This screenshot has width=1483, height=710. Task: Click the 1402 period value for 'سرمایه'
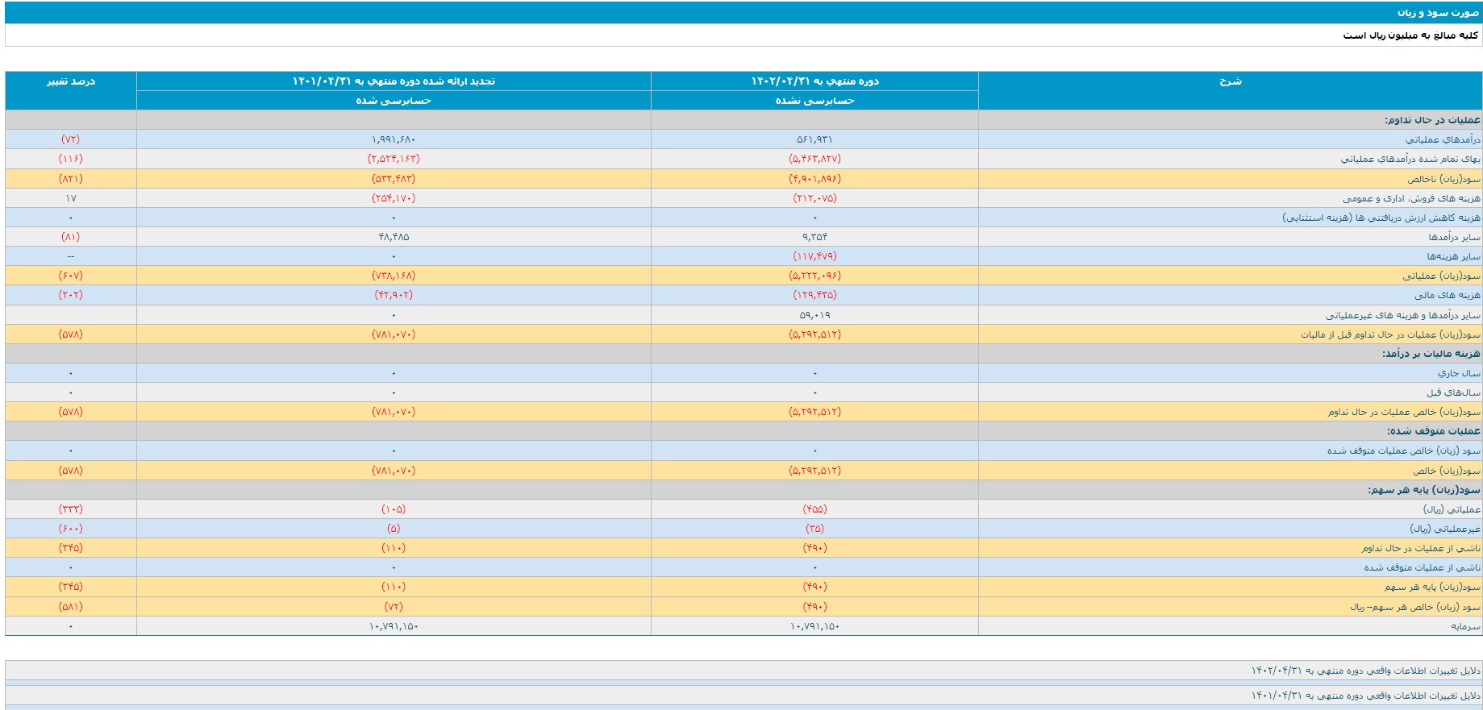click(814, 626)
